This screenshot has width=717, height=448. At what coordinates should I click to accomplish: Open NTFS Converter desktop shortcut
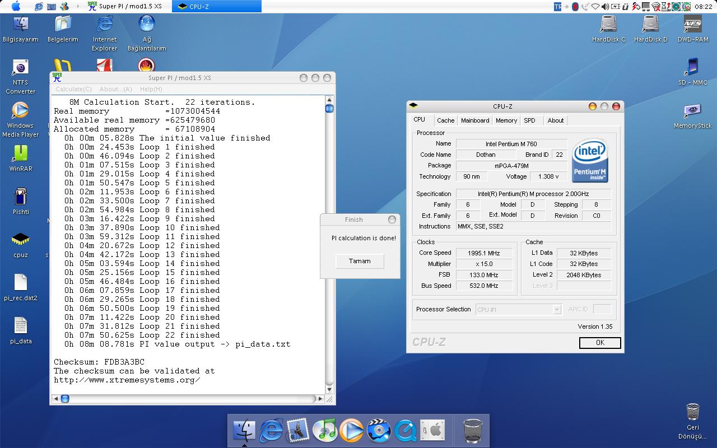pos(20,77)
